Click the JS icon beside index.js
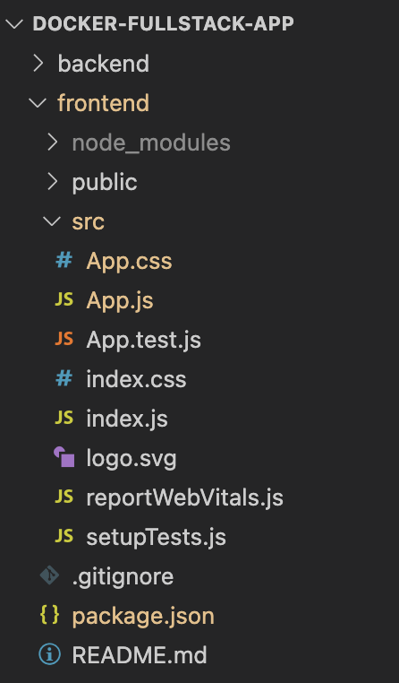The image size is (399, 683). (x=64, y=419)
